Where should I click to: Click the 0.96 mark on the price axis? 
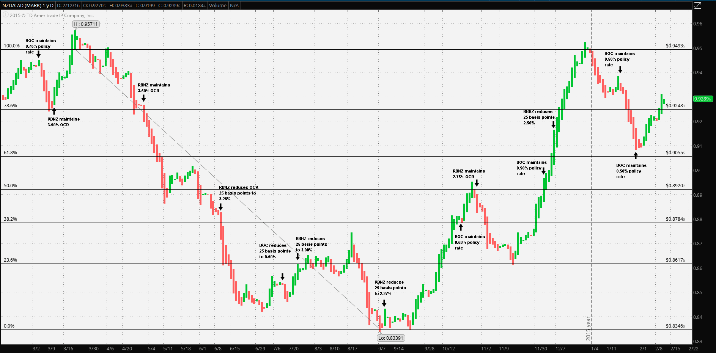698,24
